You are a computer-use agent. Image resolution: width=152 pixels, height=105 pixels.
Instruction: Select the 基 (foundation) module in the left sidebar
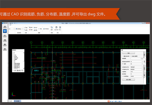point(5,45)
